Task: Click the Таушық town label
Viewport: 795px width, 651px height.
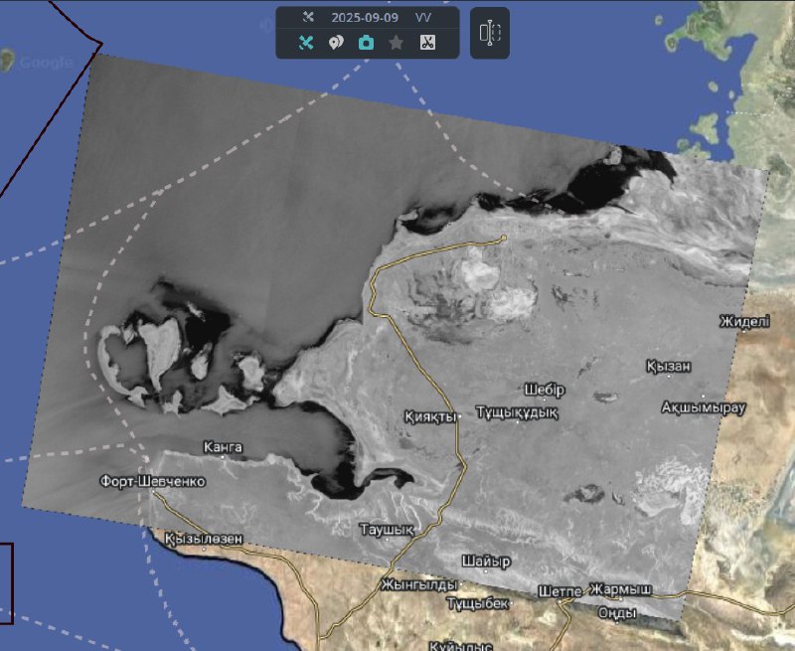Action: point(386,527)
